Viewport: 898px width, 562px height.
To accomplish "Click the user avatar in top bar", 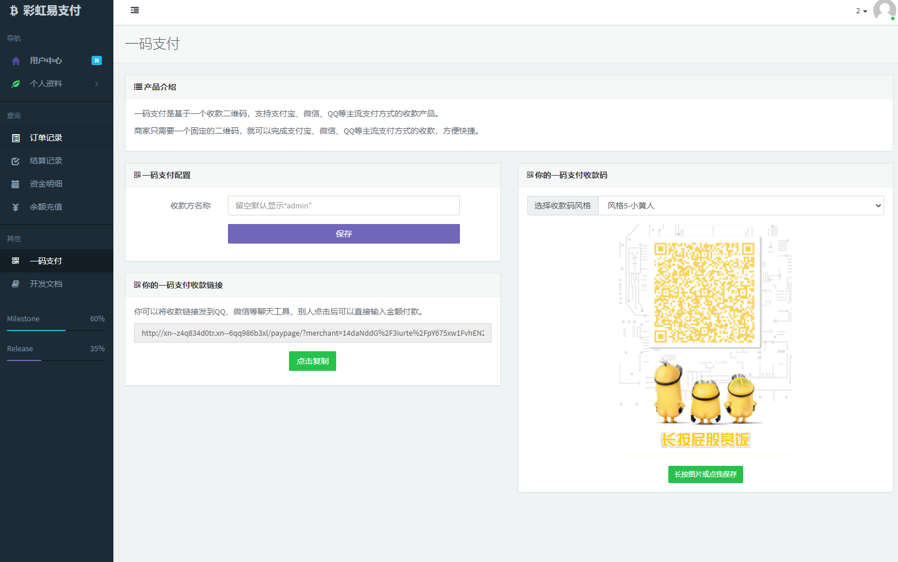I will (x=884, y=10).
